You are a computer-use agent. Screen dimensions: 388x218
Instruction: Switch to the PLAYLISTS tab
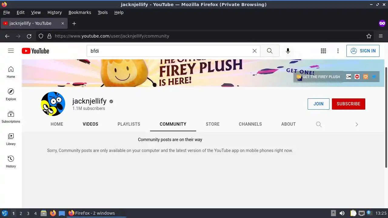click(129, 124)
